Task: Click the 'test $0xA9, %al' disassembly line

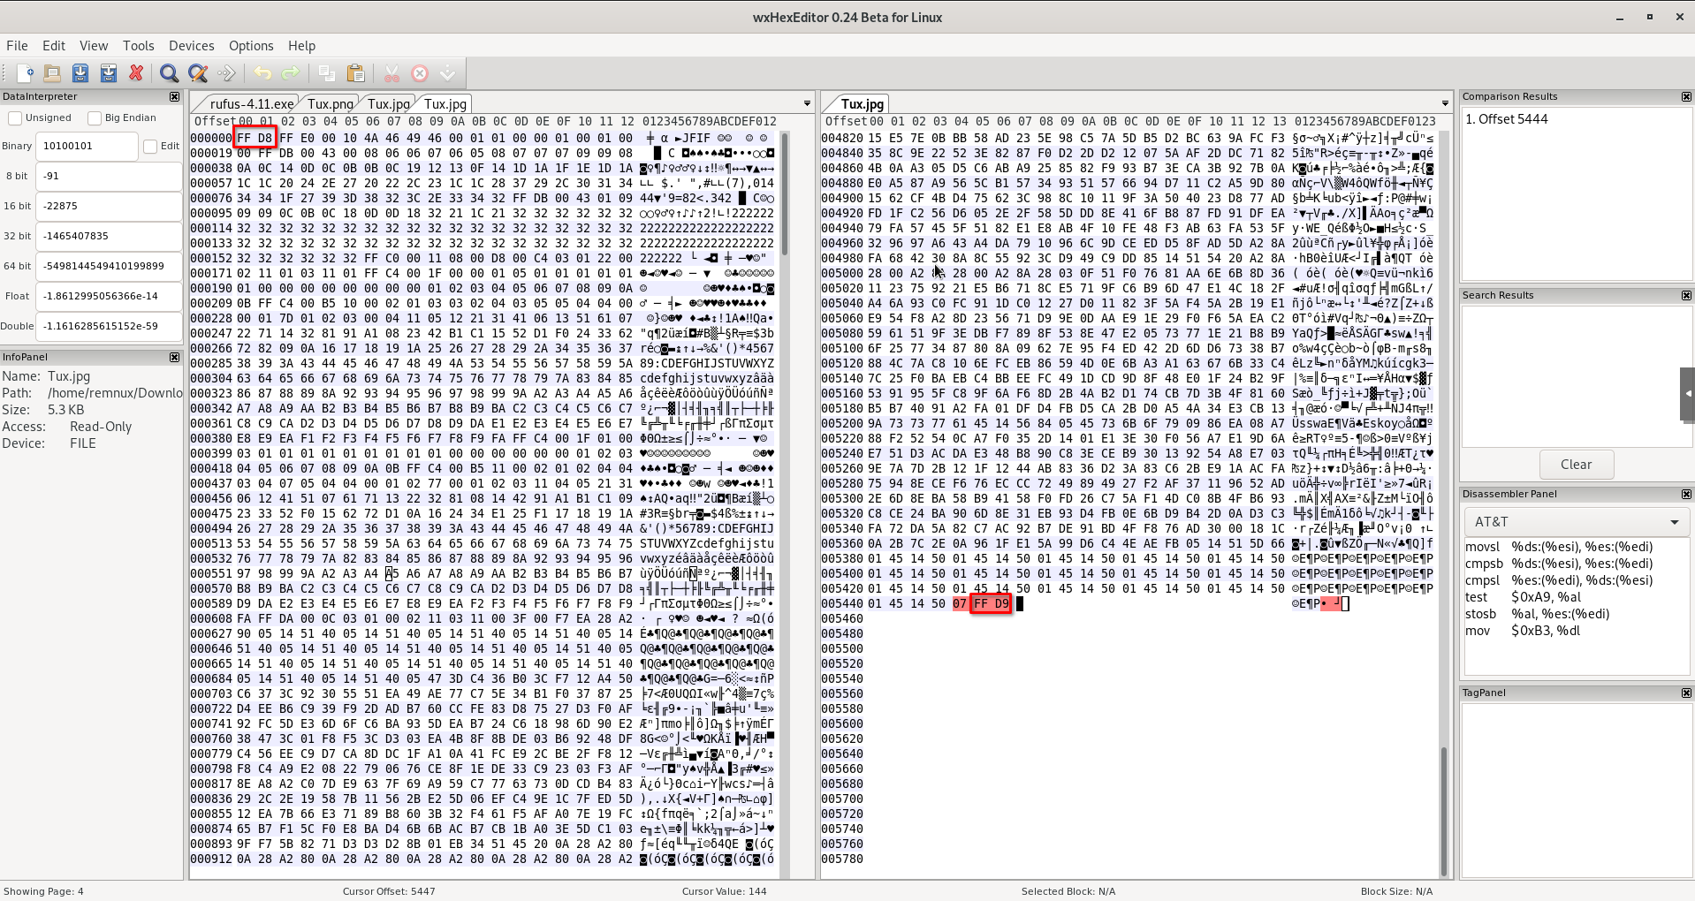Action: pos(1524,597)
